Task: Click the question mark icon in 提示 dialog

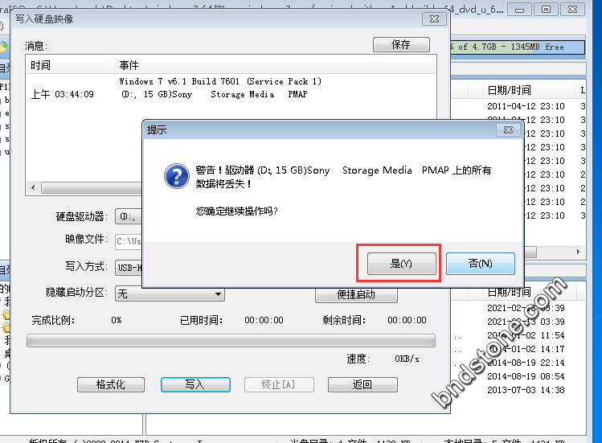Action: pyautogui.click(x=177, y=176)
